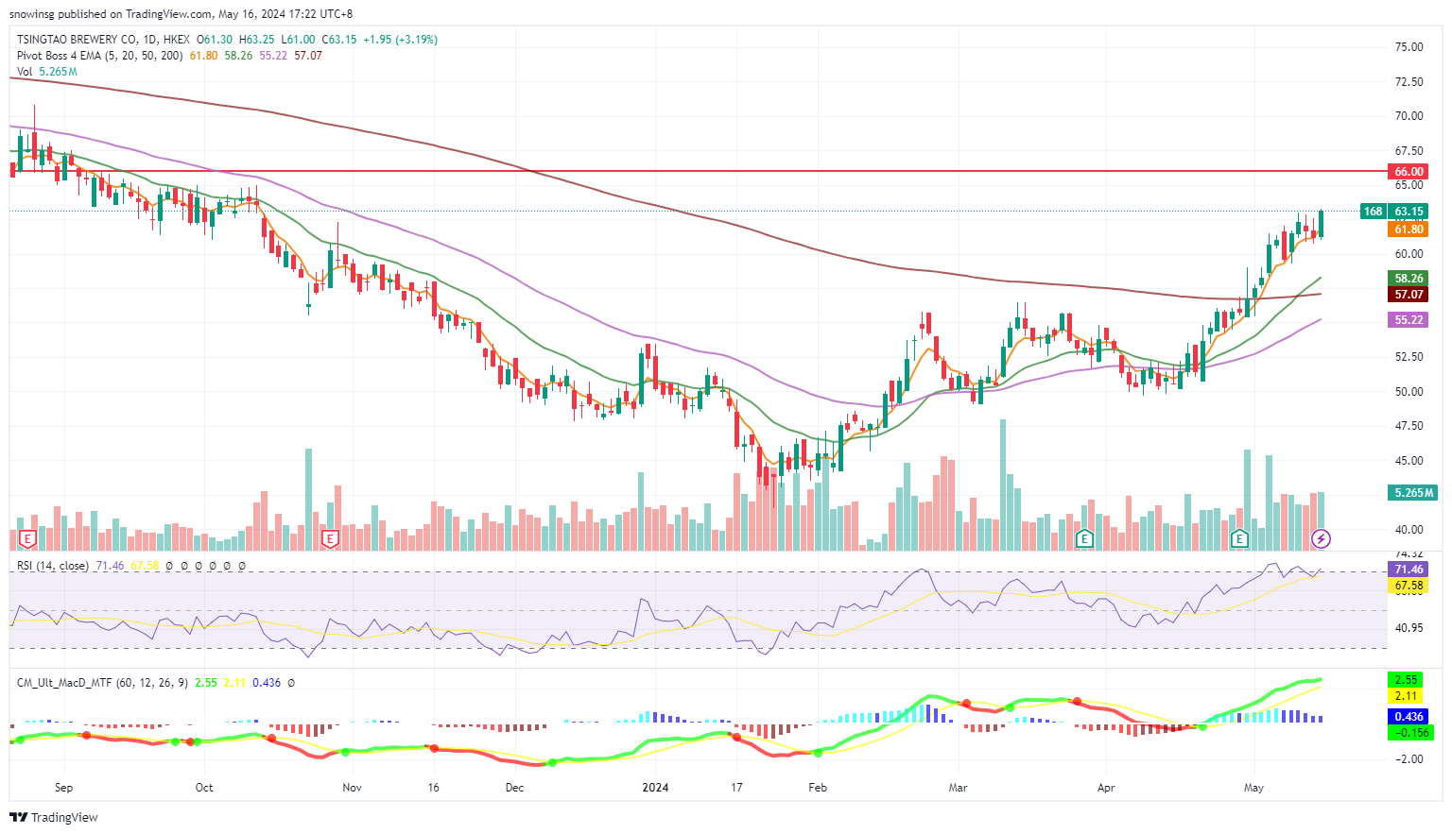Click the purple 71.46 RSI axis label
Viewport: 1452px width, 834px height.
[1408, 569]
